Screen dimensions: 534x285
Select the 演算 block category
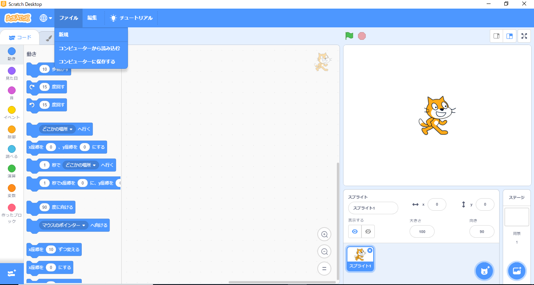click(12, 172)
